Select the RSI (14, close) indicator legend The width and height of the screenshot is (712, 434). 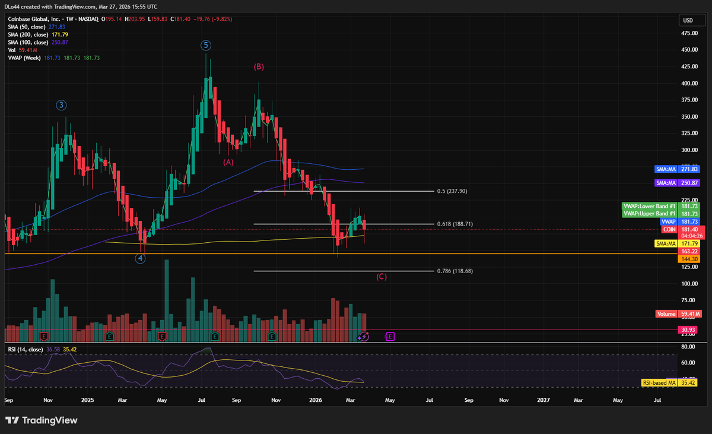click(43, 350)
